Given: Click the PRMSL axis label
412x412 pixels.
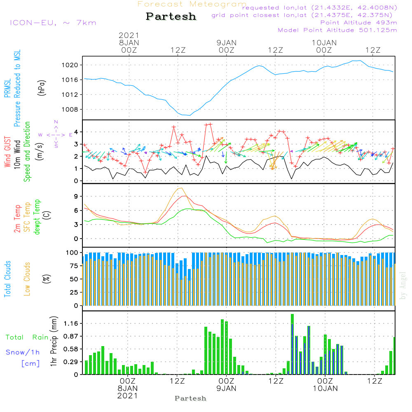Looking at the screenshot, I should (7, 89).
